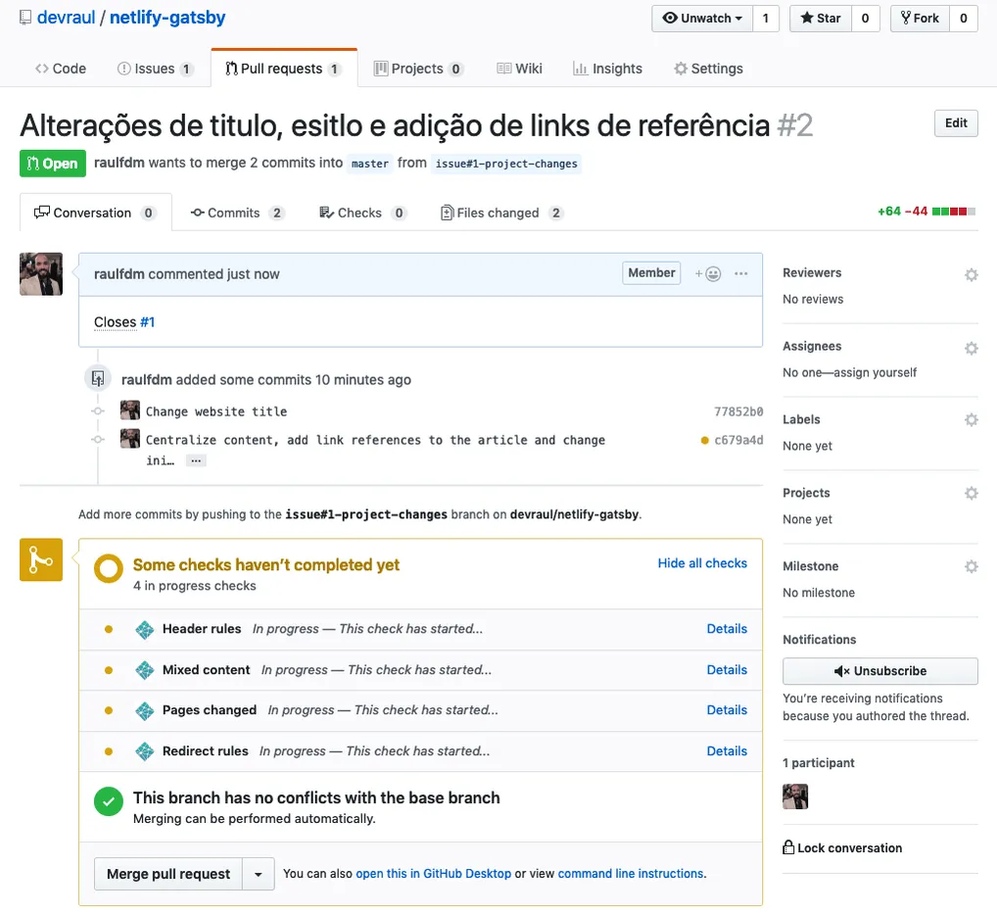Click the green no-conflicts checkmark icon

point(109,801)
